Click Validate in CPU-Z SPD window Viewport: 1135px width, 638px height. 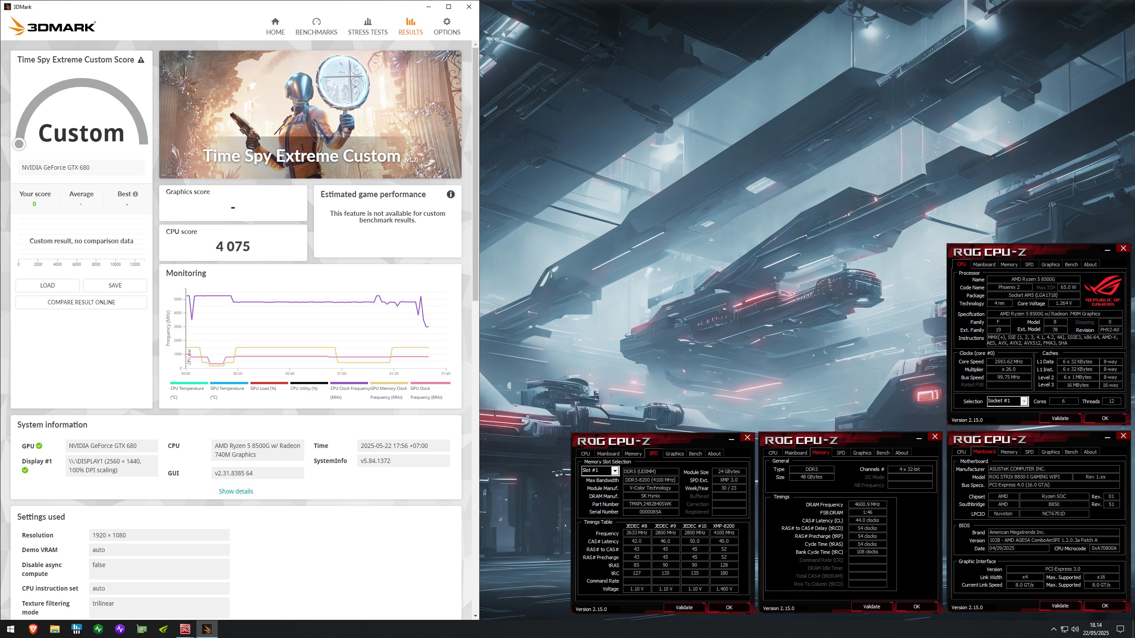(x=684, y=607)
